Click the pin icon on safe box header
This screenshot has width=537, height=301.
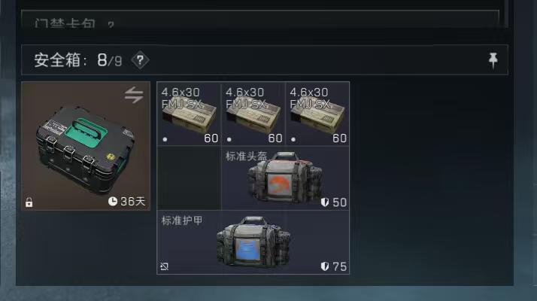tap(493, 60)
